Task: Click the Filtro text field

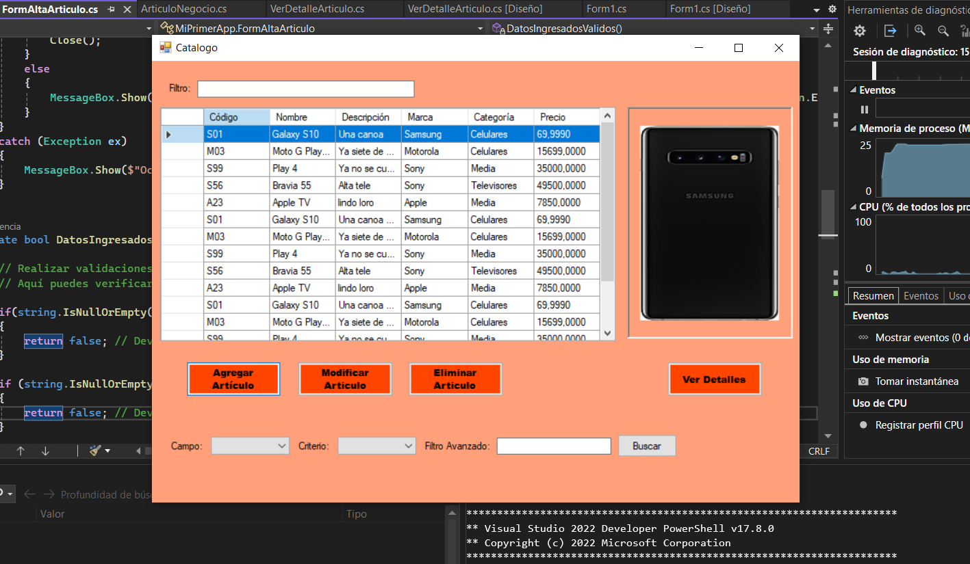Action: tap(306, 89)
